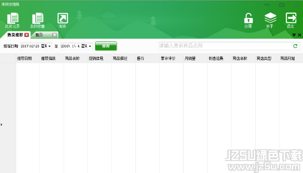
Task: Switch to the 首页 tab
Action: (x=39, y=35)
